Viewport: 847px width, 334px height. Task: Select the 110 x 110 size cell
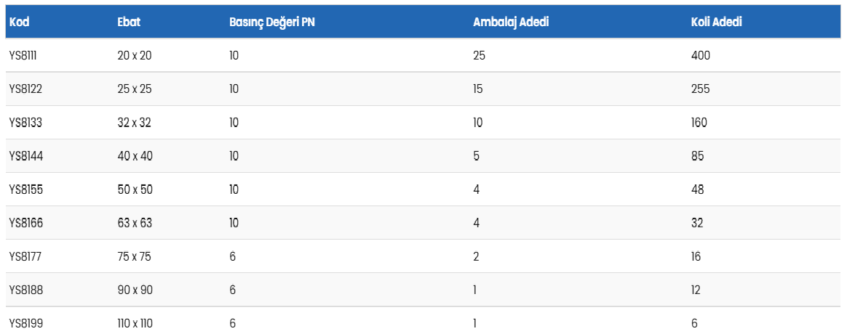point(135,323)
